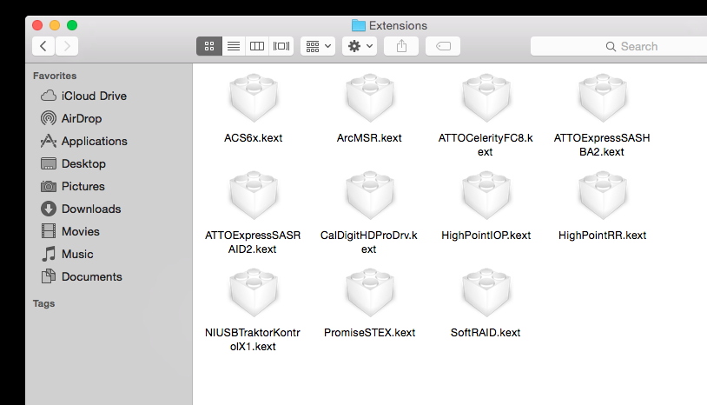Click the AirDrop radar icon
Image resolution: width=707 pixels, height=405 pixels.
[49, 118]
